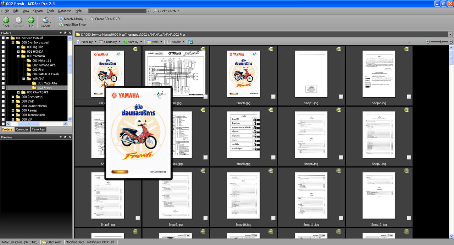
Task: Click JPG badge on Snap2.jpg thumbnail
Action: [406, 49]
